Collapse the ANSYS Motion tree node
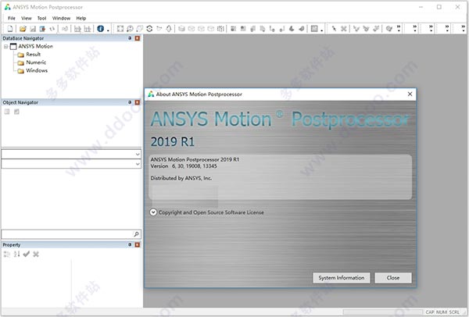 click(5, 46)
